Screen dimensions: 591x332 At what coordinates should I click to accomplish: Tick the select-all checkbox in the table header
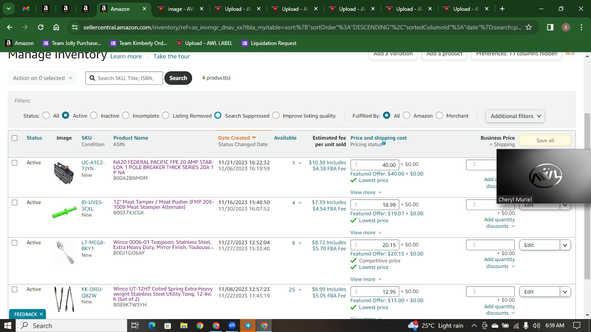click(15, 138)
